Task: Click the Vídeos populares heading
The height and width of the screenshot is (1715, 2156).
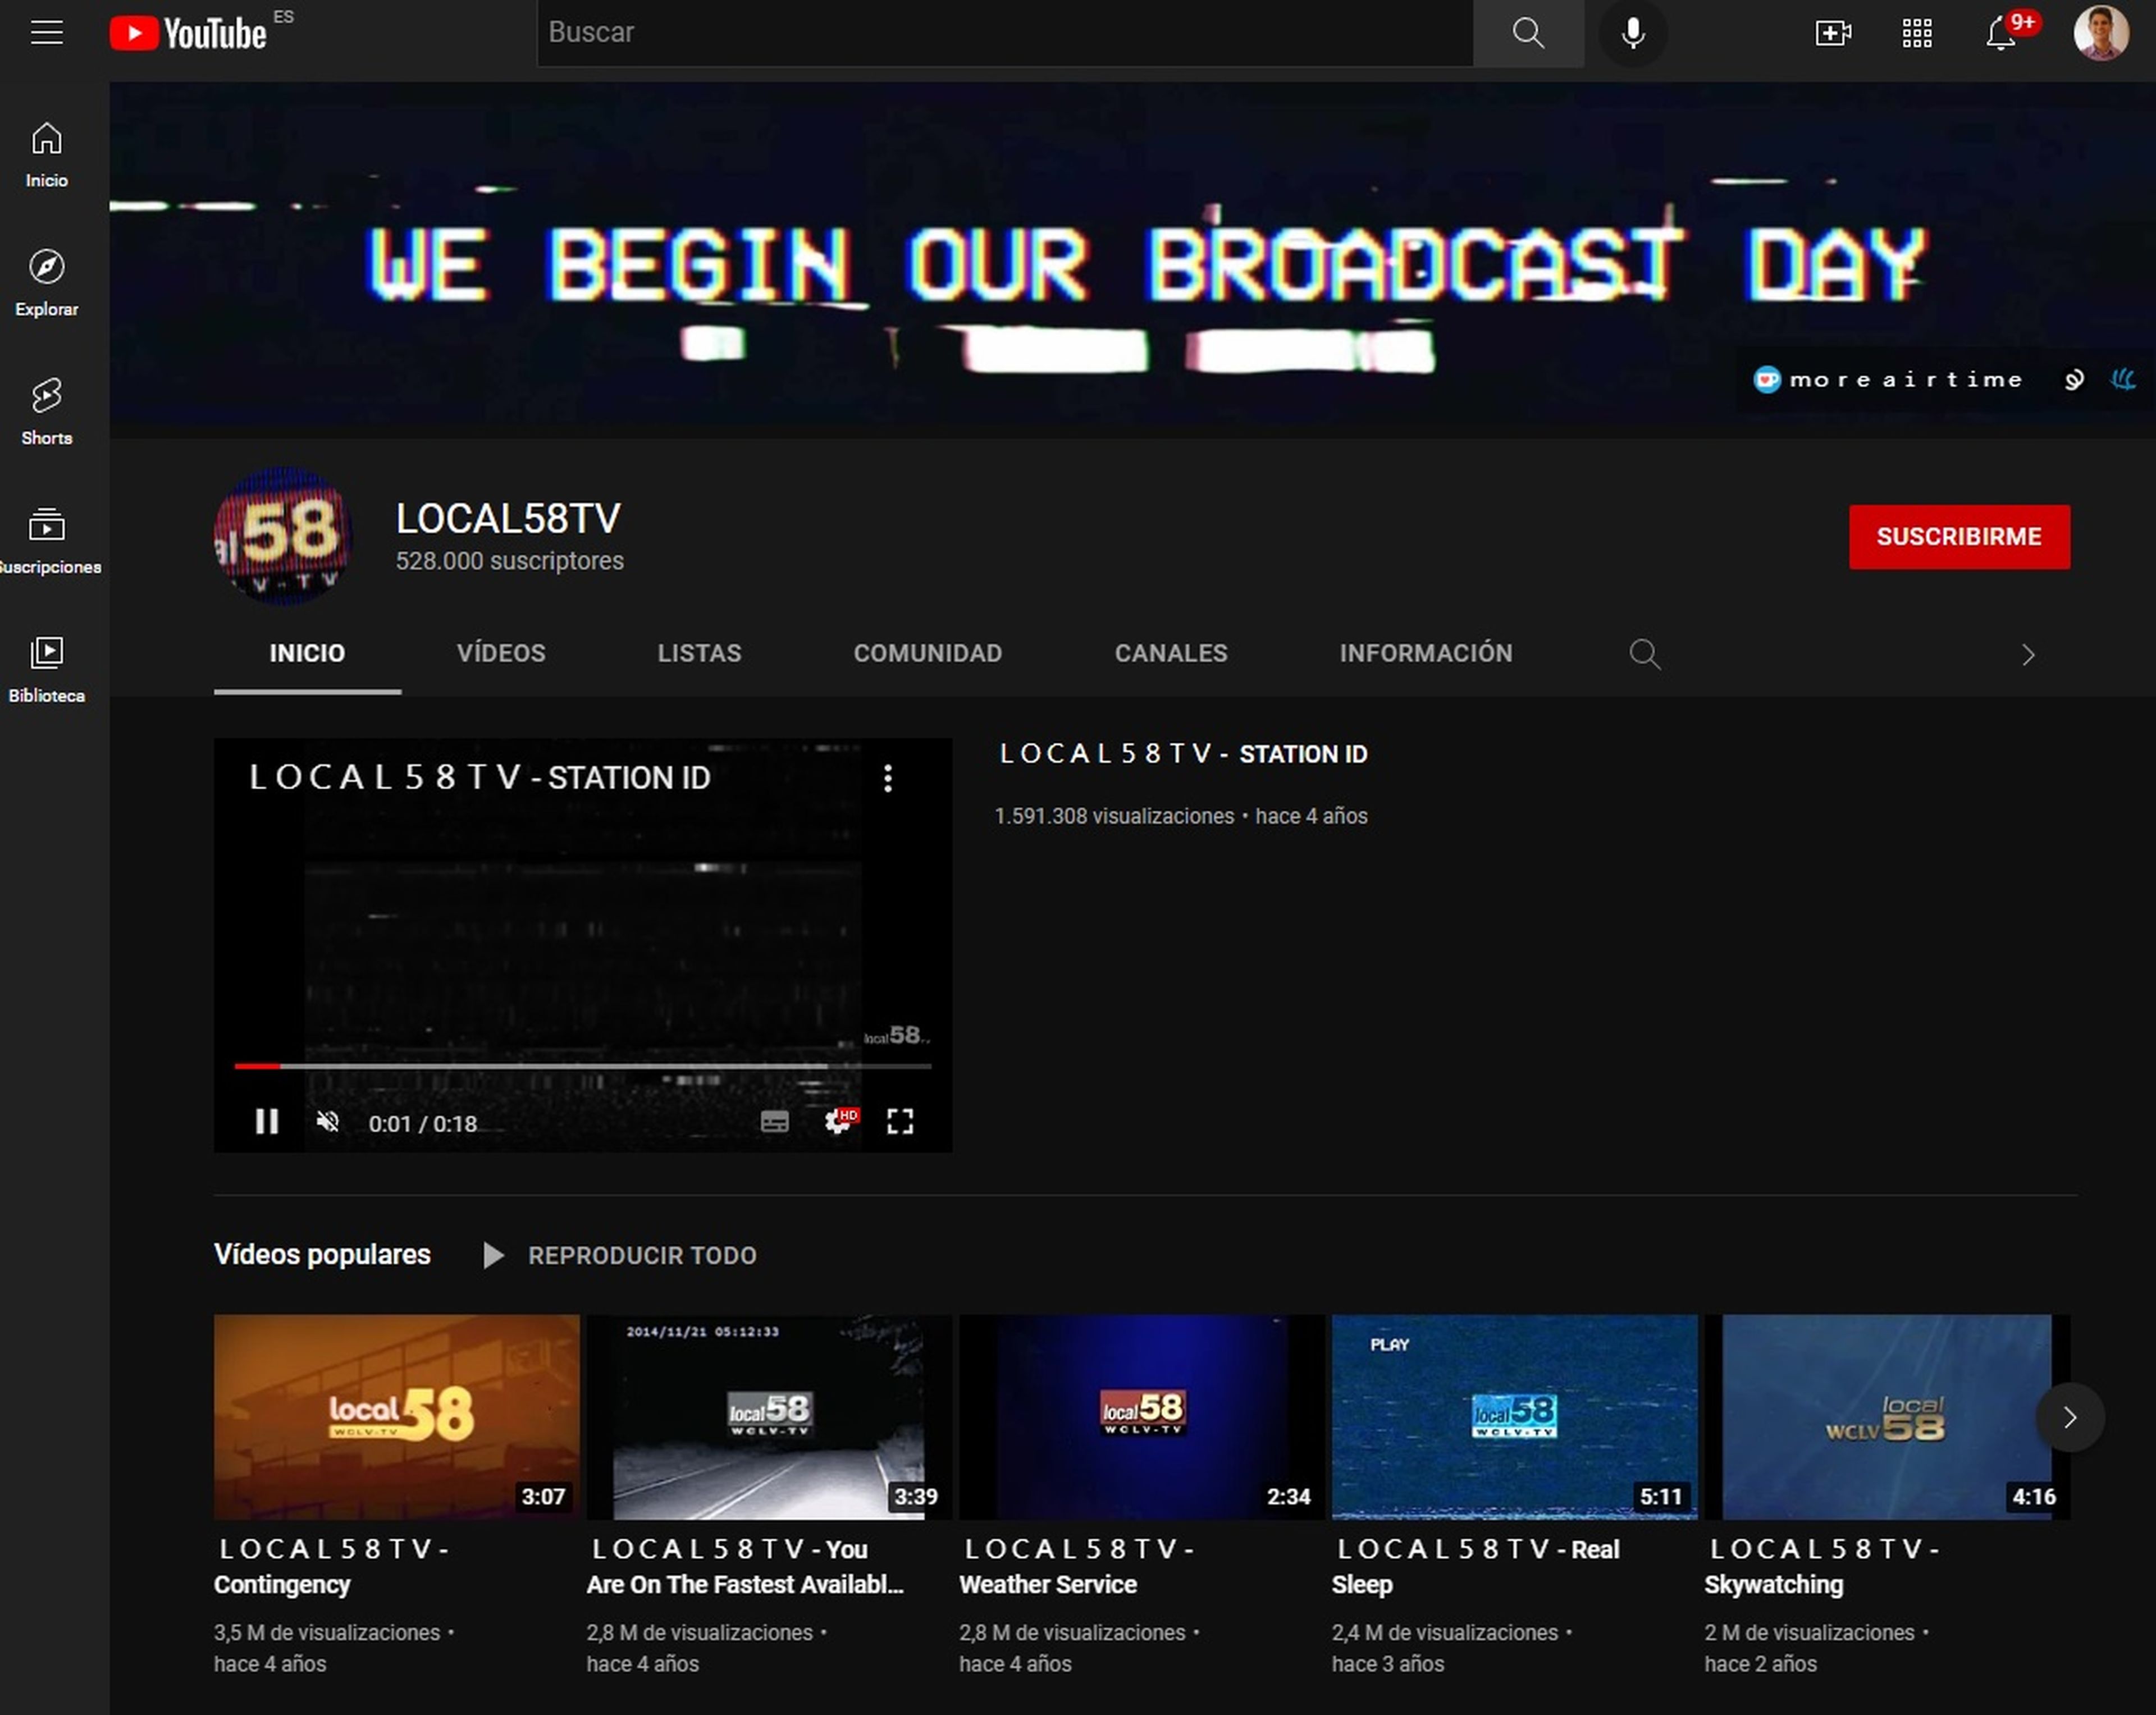Action: [x=322, y=1254]
